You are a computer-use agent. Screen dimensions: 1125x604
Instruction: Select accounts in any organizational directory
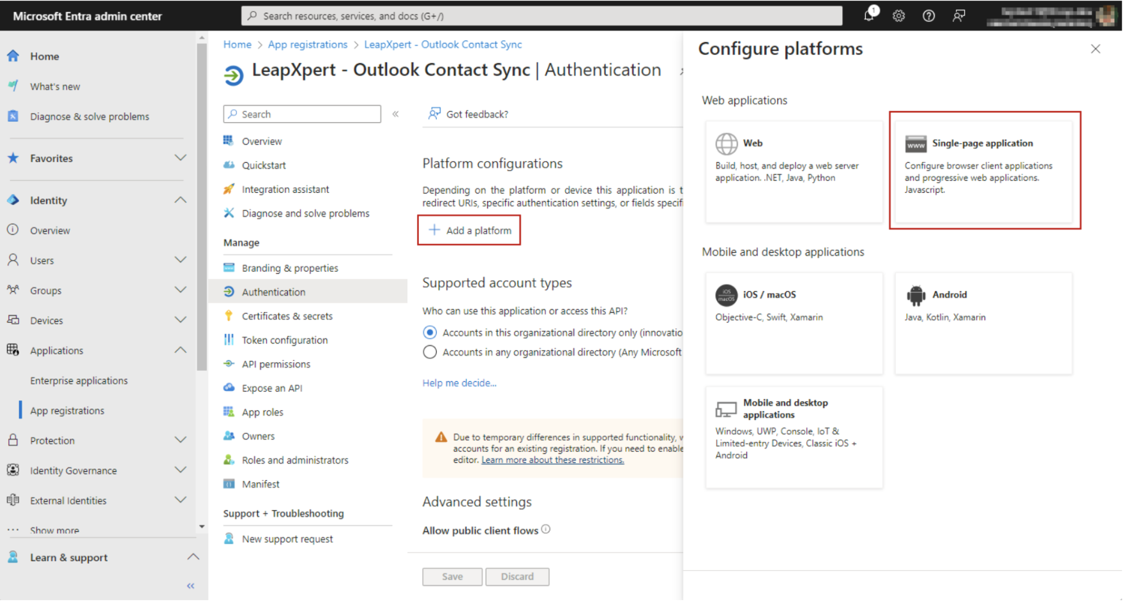[x=430, y=353]
